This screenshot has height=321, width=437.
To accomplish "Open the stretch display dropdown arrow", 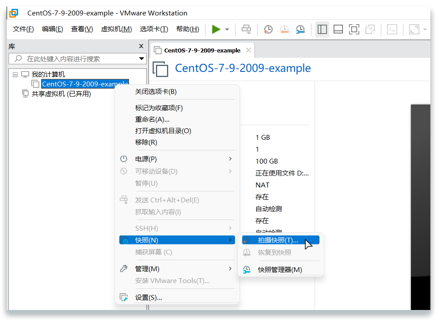I will coord(425,29).
